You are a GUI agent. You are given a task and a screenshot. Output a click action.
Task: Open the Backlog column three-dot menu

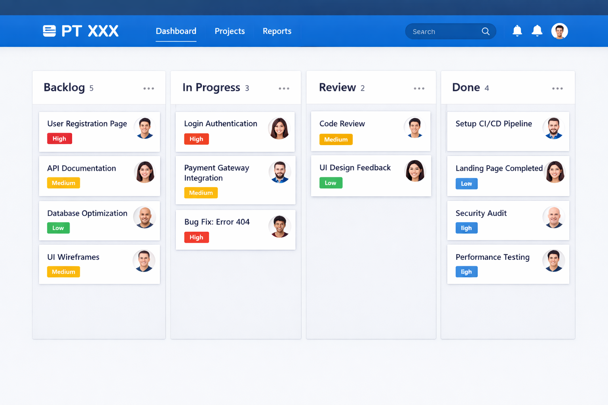[x=149, y=89]
